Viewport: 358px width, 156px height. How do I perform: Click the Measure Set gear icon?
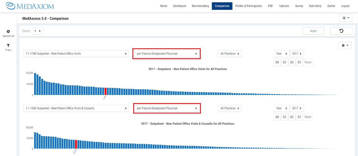pyautogui.click(x=8, y=32)
